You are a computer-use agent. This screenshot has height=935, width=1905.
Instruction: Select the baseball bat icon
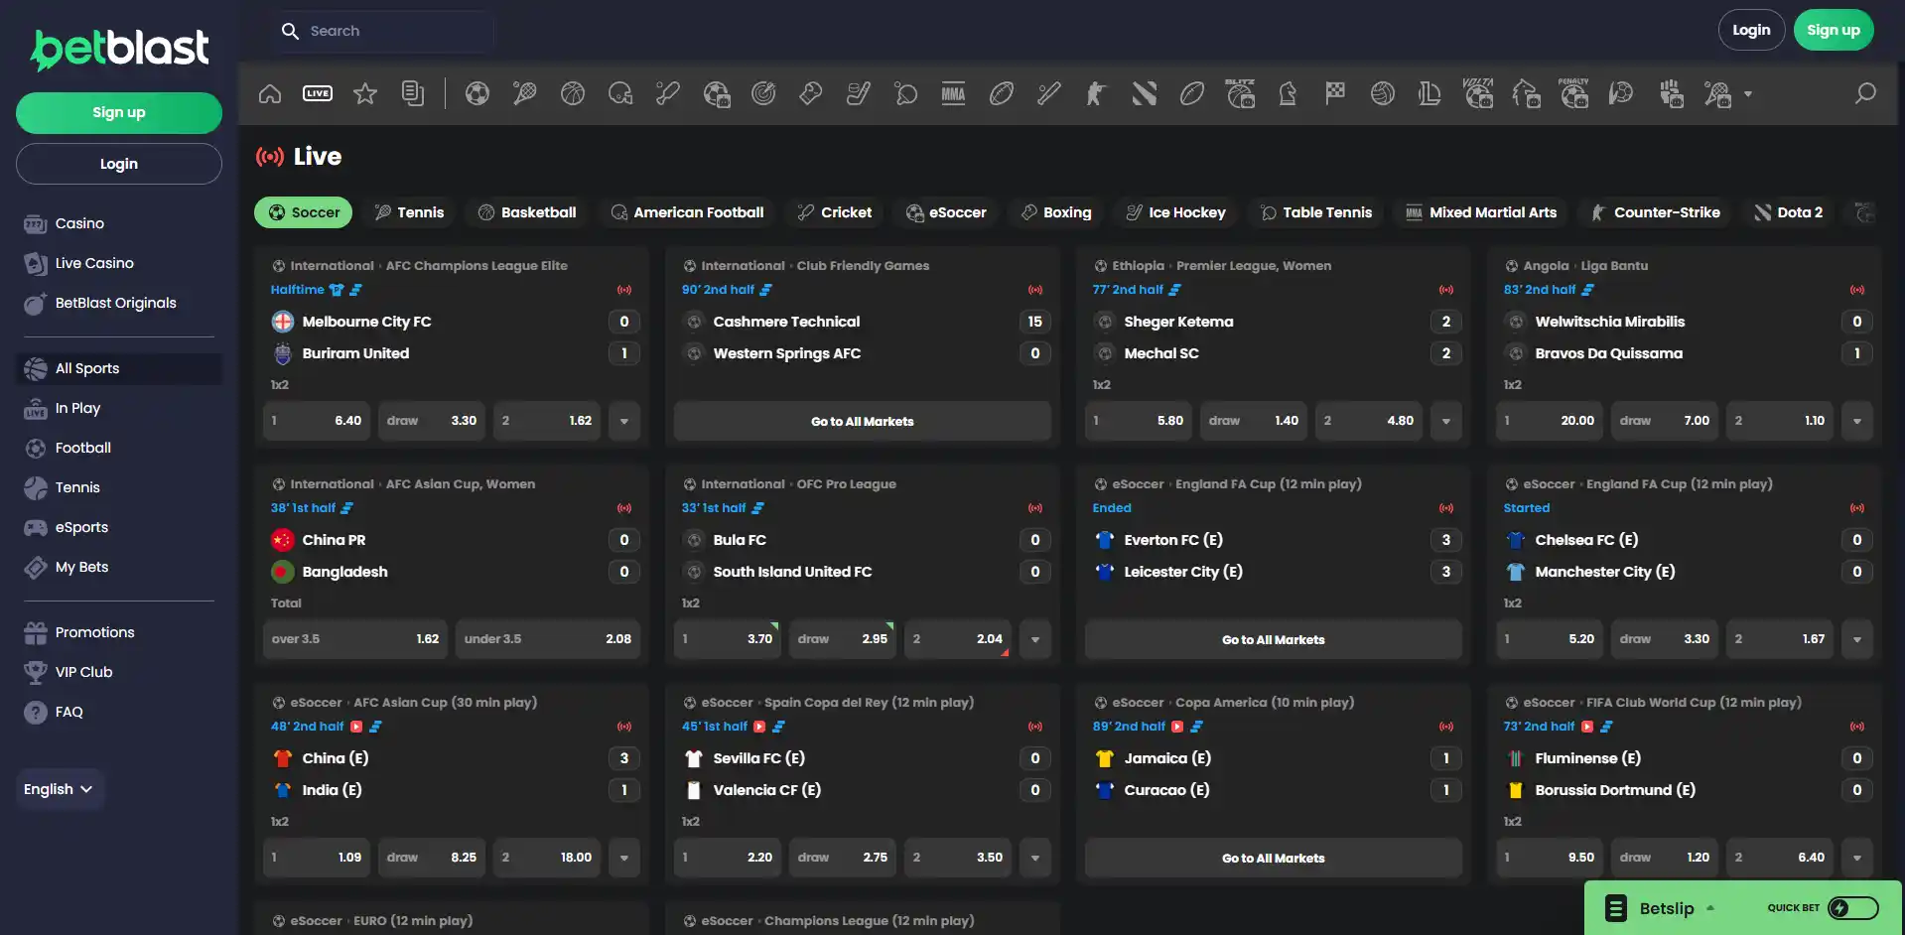coord(1049,93)
